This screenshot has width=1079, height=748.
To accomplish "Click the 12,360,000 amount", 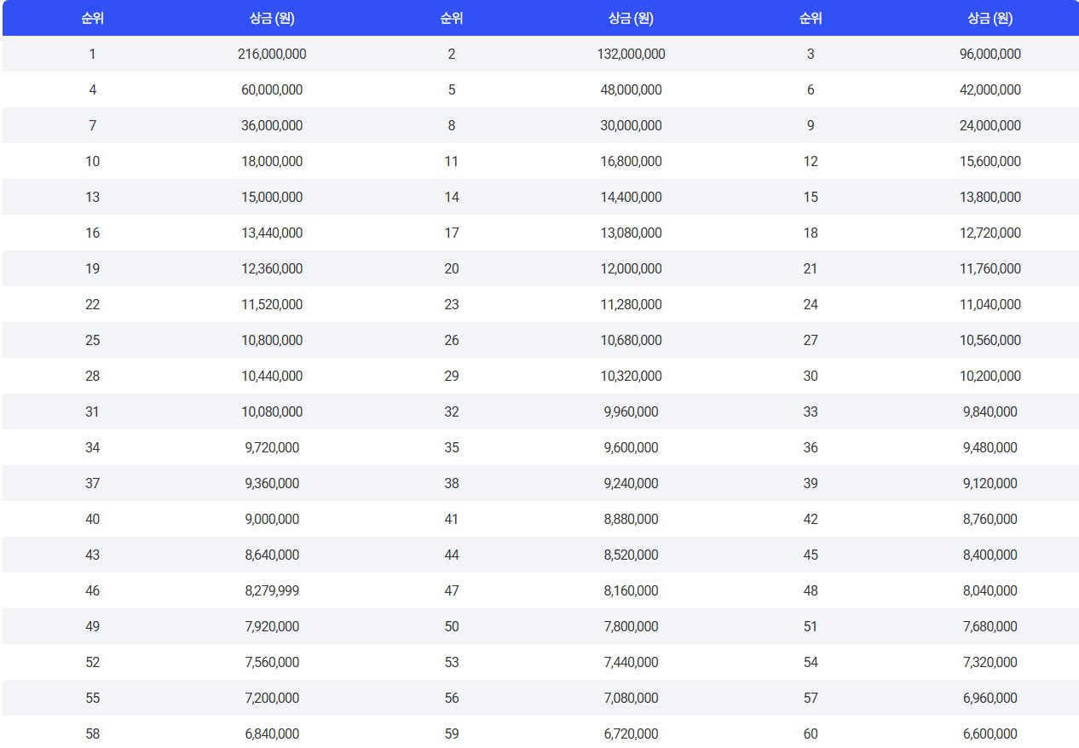I will click(x=272, y=268).
